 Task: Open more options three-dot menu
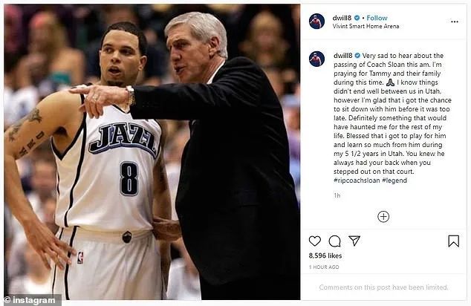click(455, 22)
